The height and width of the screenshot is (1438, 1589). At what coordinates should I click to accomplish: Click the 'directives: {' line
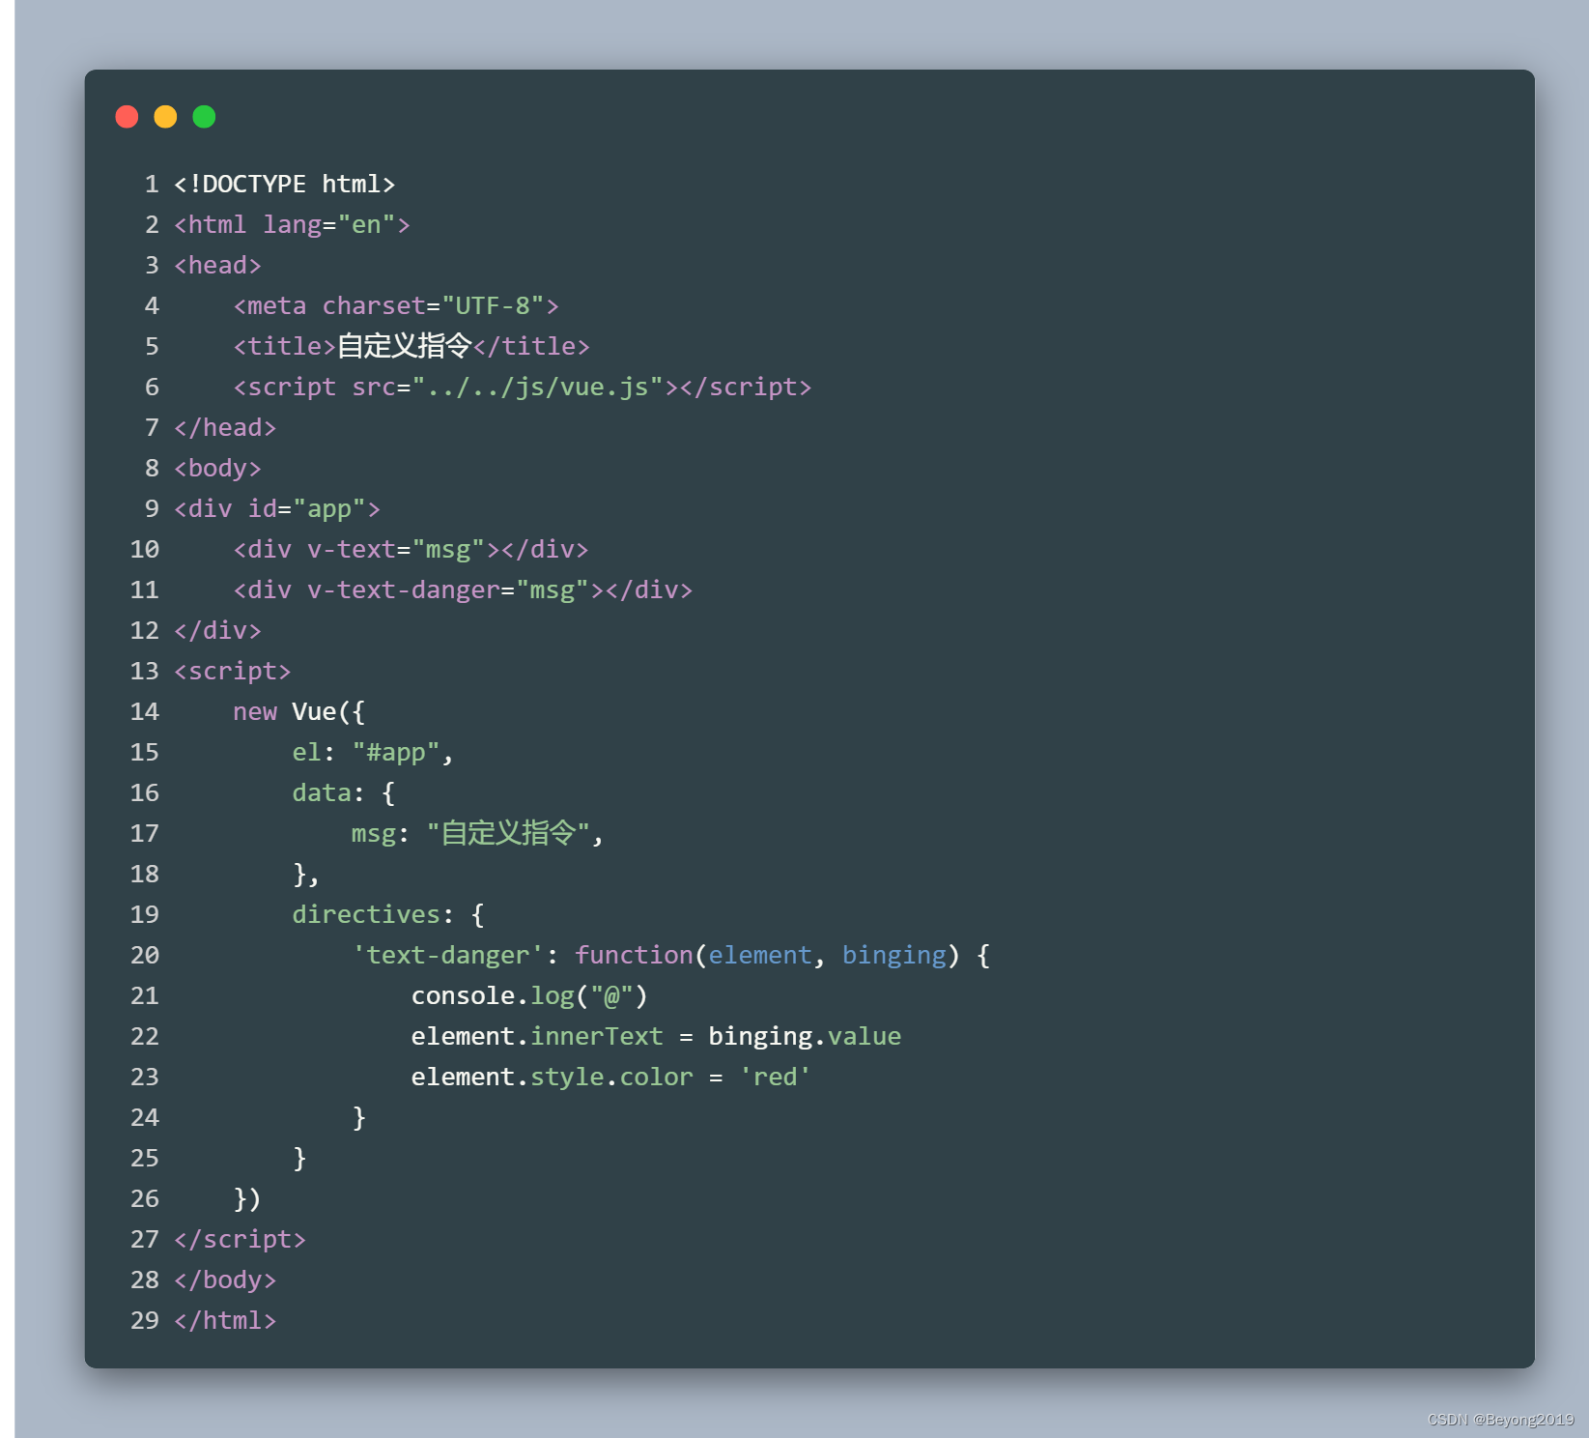pos(388,914)
